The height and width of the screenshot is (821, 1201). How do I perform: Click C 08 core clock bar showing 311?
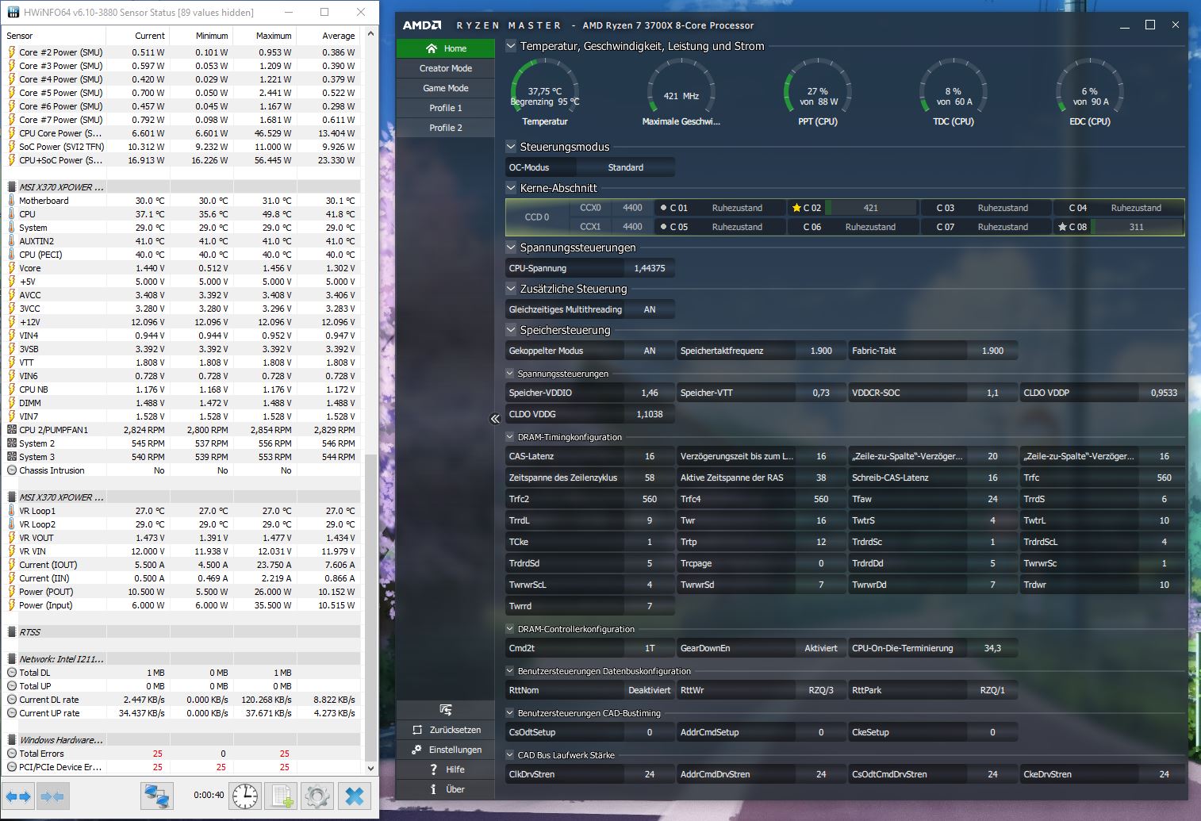tap(1136, 227)
